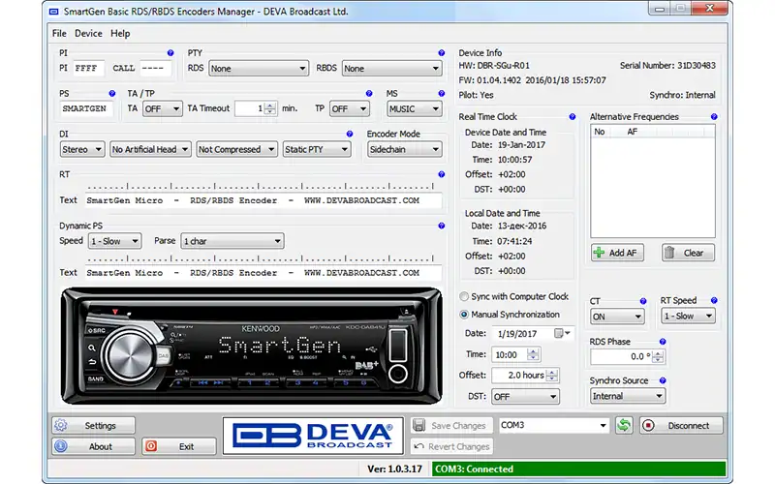The image size is (775, 484).
Task: Open the DST OFF dropdown
Action: (525, 397)
